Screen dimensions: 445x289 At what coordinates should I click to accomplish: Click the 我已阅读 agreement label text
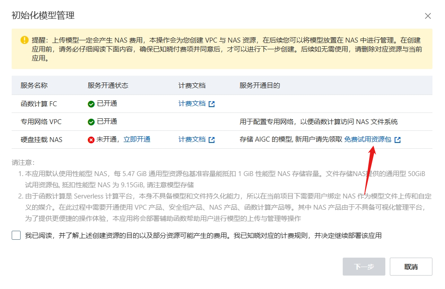click(x=203, y=235)
